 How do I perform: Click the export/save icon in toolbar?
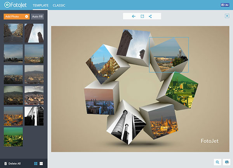pyautogui.click(x=142, y=16)
